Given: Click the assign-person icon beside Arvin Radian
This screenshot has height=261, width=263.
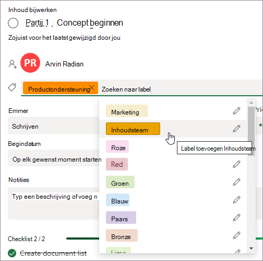Looking at the screenshot, I should point(13,64).
